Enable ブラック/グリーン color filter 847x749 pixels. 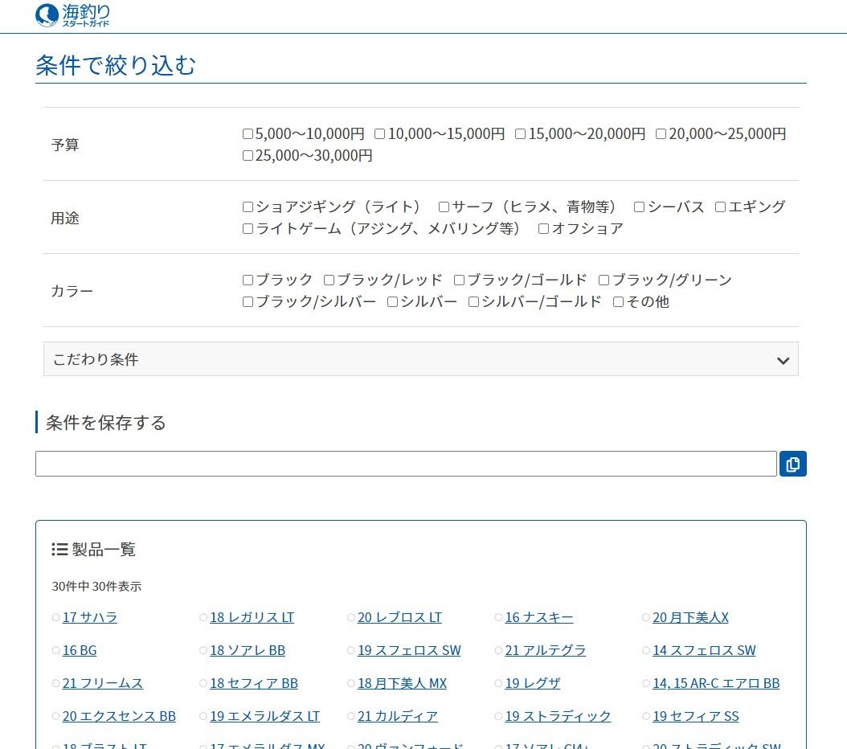coord(604,280)
